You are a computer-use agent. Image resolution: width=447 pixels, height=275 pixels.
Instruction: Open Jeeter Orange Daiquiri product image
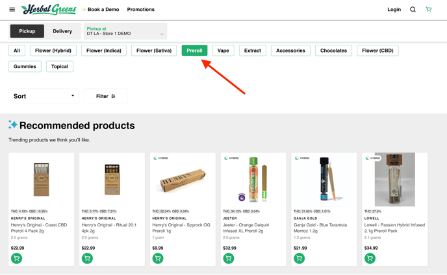click(x=253, y=180)
